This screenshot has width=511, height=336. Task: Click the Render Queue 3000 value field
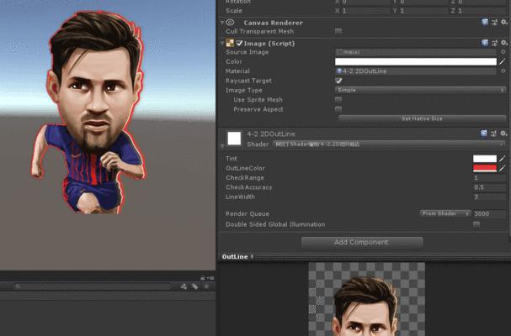(489, 213)
